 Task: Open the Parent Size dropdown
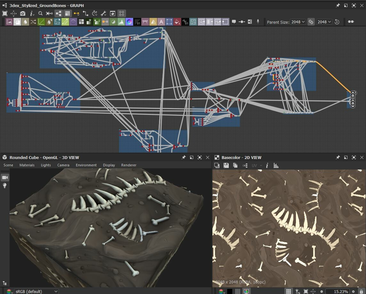298,22
